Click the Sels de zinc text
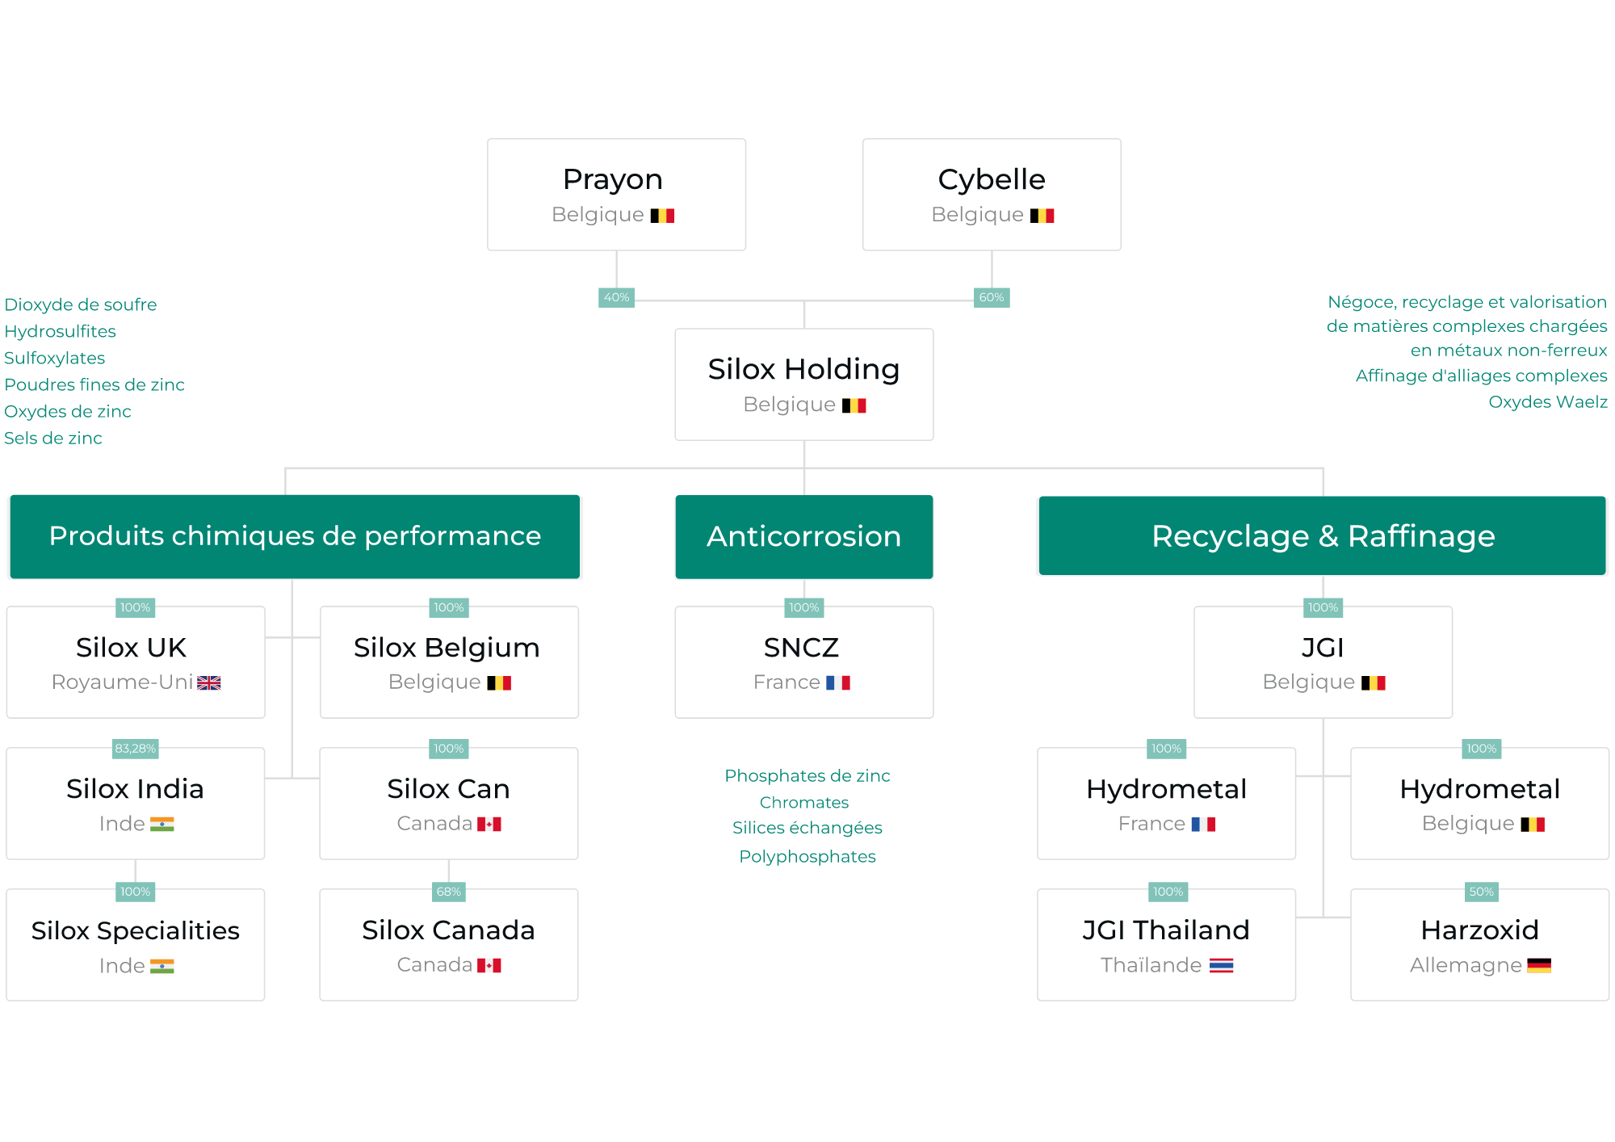The height and width of the screenshot is (1142, 1615). point(53,438)
